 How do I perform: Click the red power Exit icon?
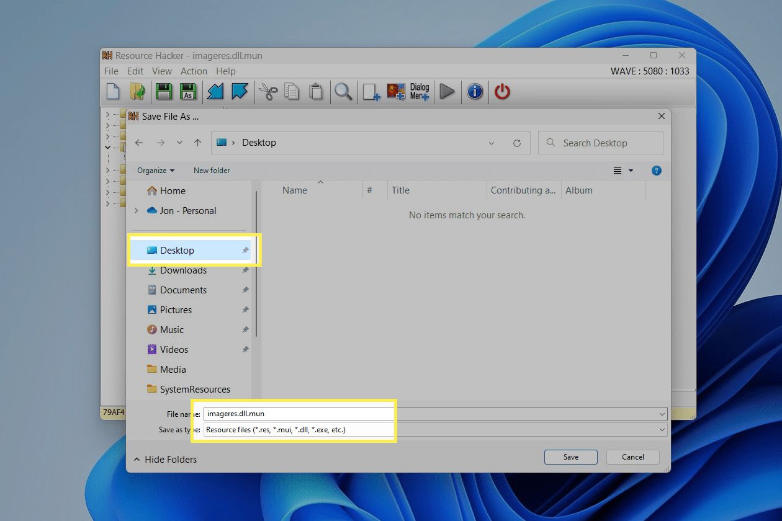pyautogui.click(x=502, y=92)
